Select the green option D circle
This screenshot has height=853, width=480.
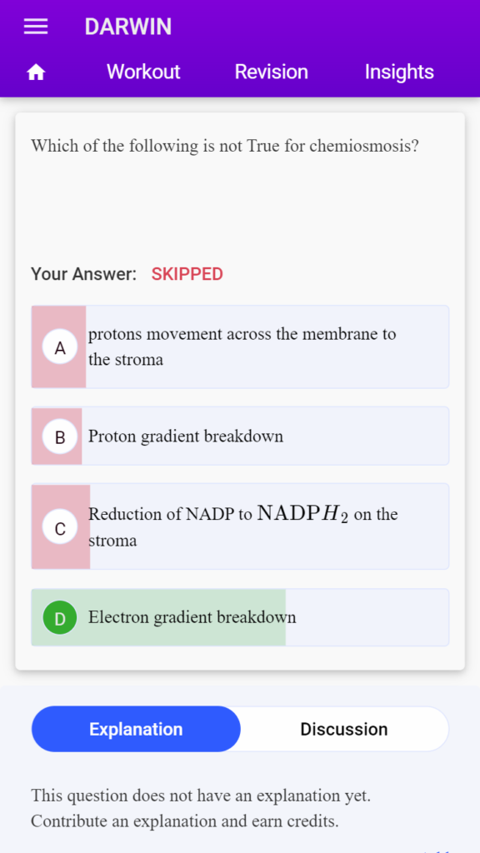coord(60,617)
